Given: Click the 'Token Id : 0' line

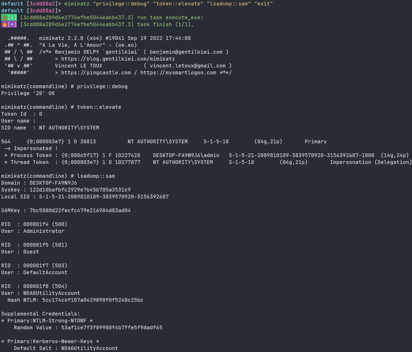Looking at the screenshot, I should (22, 114).
